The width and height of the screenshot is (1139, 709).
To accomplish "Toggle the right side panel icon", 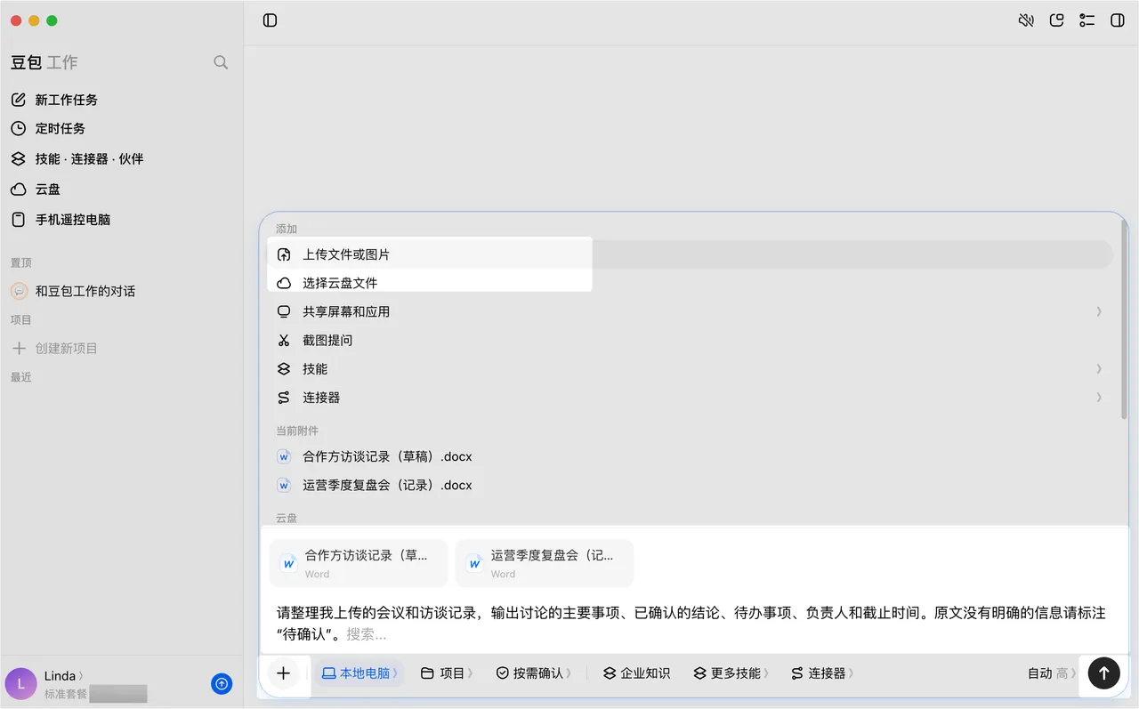I will [1118, 20].
